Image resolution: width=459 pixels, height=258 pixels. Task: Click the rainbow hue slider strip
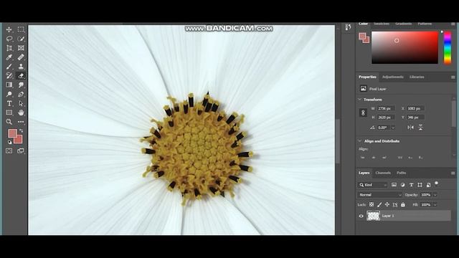[x=448, y=47]
